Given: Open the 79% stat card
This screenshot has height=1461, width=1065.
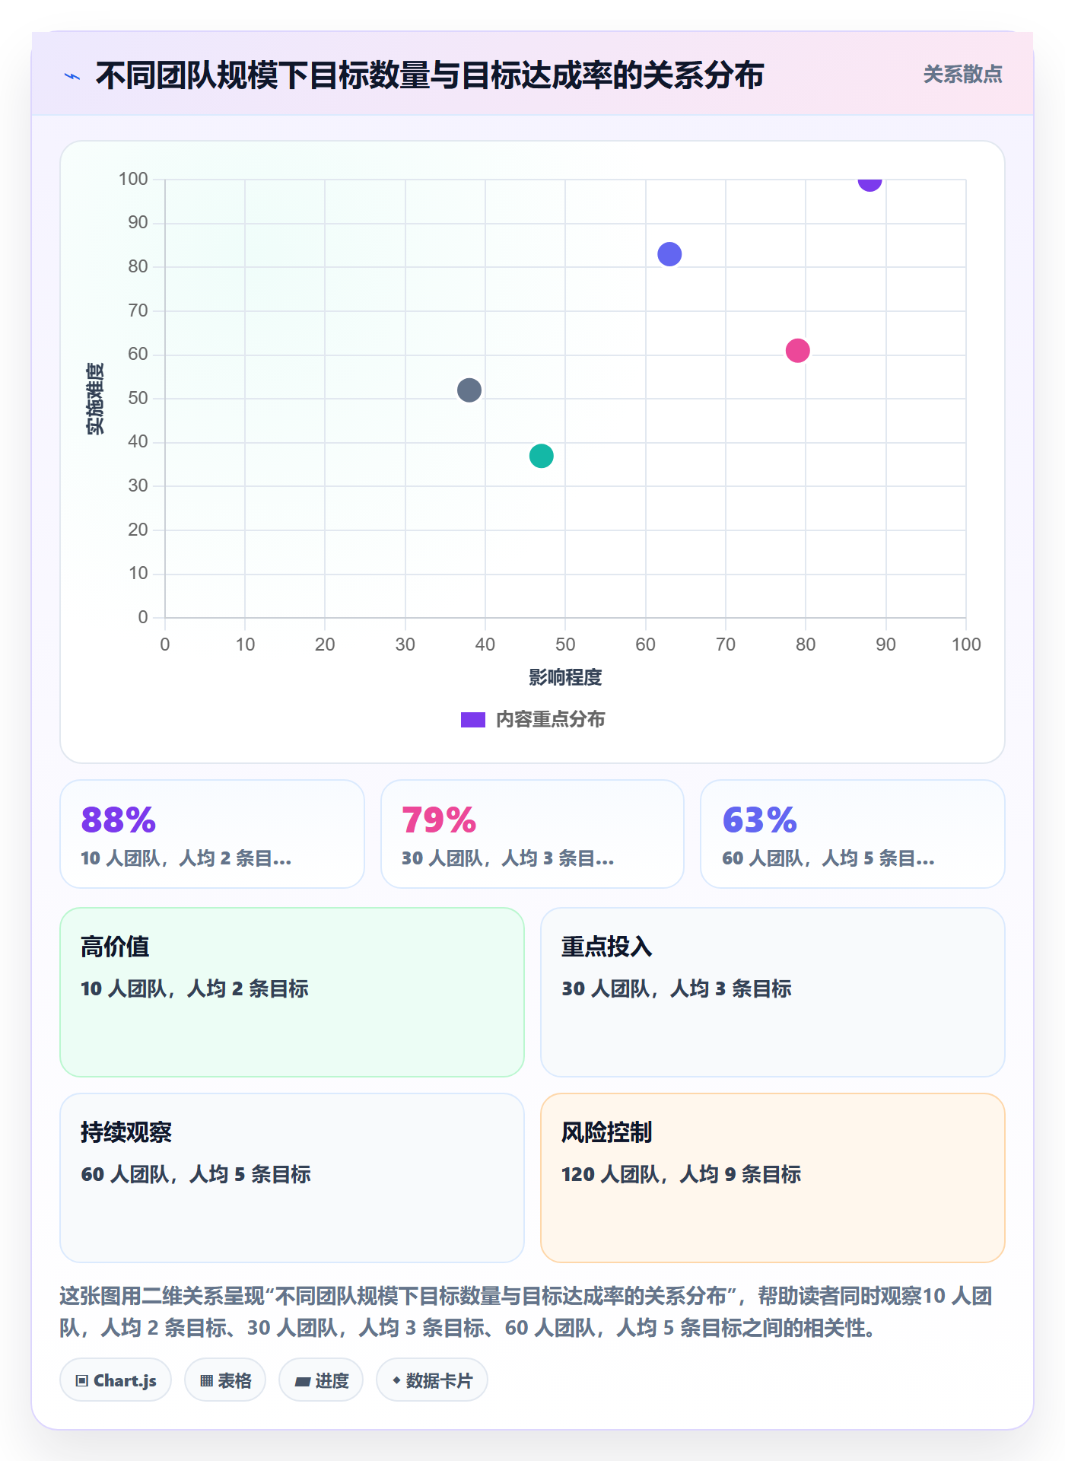Looking at the screenshot, I should [532, 834].
